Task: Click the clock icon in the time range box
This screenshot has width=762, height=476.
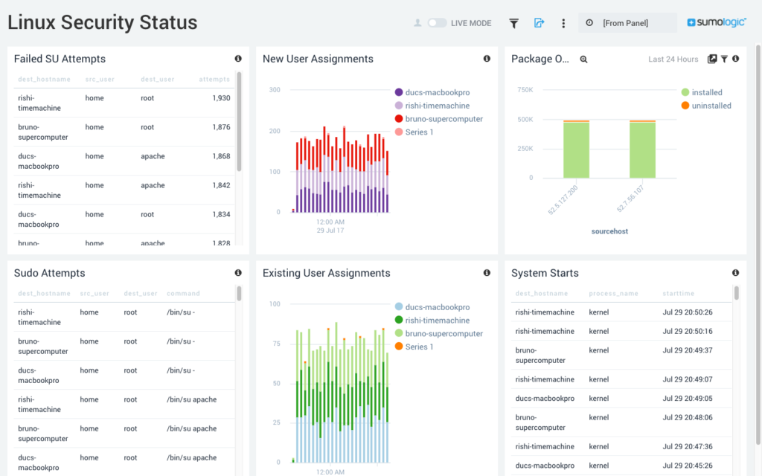Action: [x=589, y=23]
